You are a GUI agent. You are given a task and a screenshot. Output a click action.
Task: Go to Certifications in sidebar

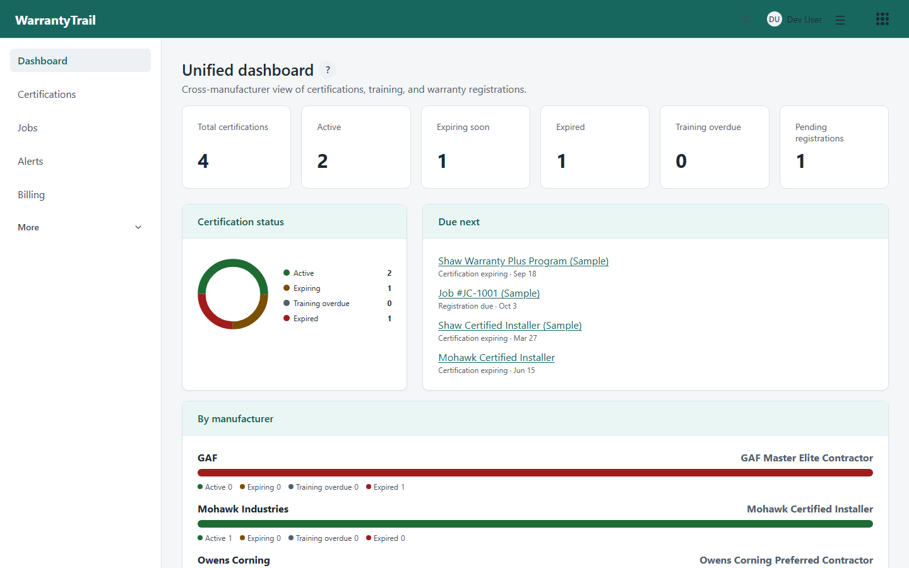pyautogui.click(x=80, y=94)
